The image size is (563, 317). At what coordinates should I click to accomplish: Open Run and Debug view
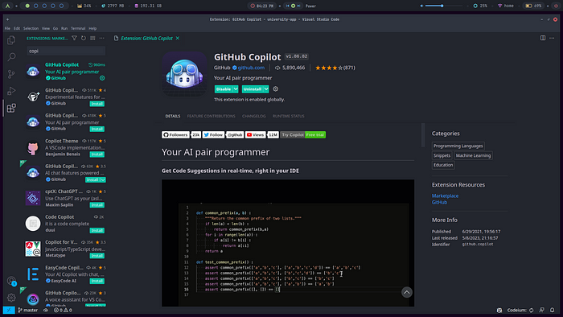11,91
